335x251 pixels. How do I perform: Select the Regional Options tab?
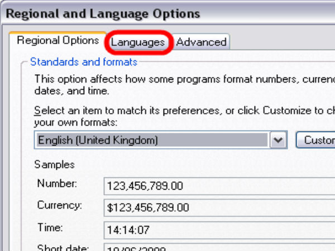click(58, 41)
